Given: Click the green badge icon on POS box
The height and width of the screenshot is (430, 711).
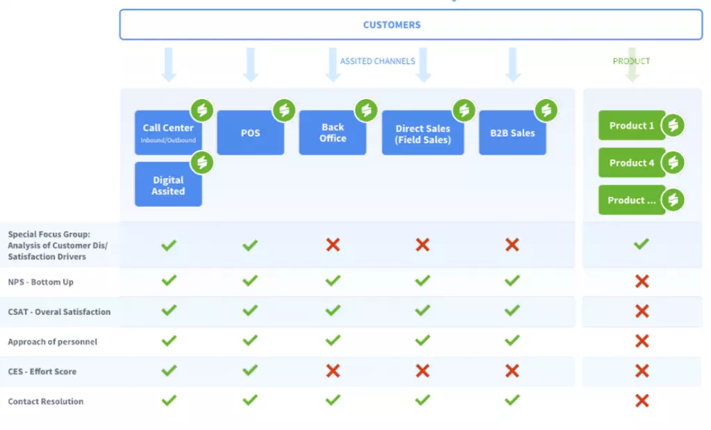Looking at the screenshot, I should coord(284,110).
